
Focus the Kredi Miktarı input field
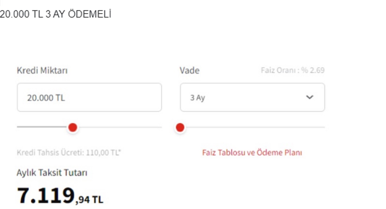[89, 97]
